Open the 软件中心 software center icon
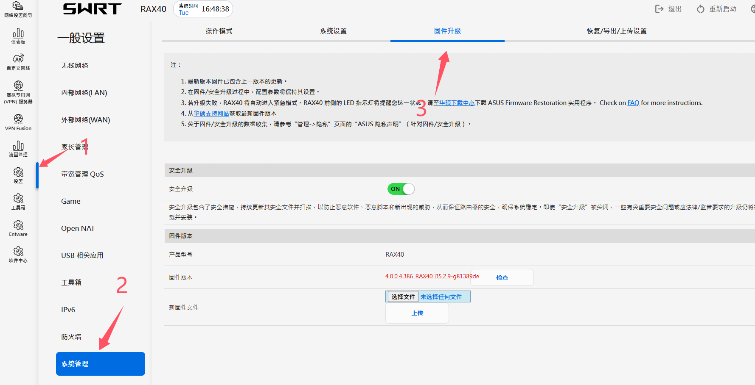This screenshot has width=755, height=385. (x=18, y=255)
